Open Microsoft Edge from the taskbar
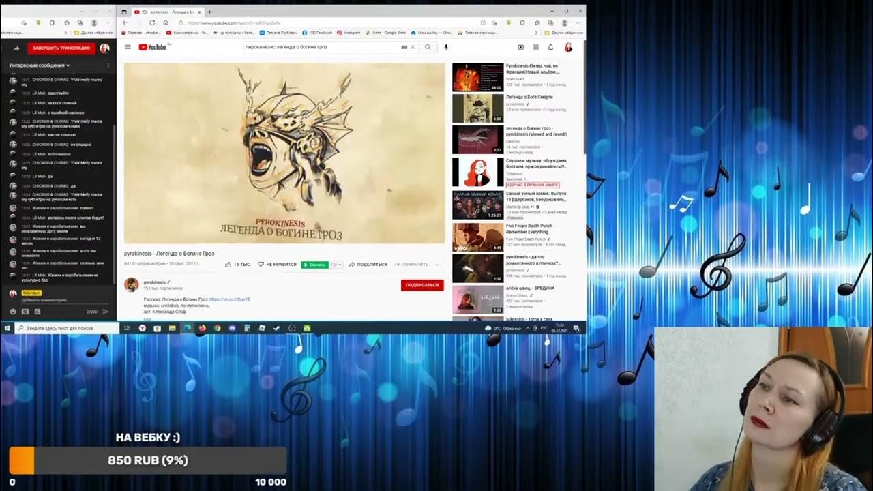The height and width of the screenshot is (491, 873). 187,328
